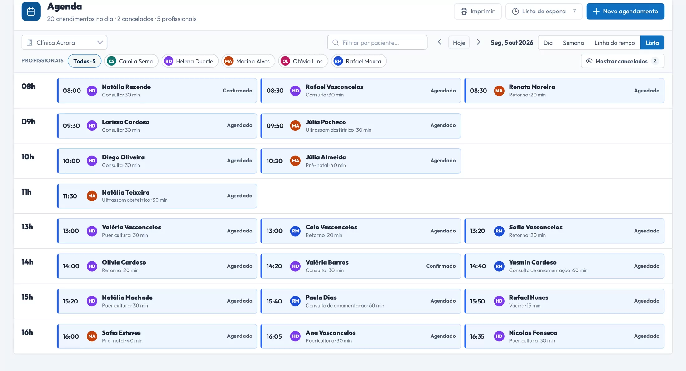Toggle Mostrar cancelados visibility

click(x=622, y=61)
